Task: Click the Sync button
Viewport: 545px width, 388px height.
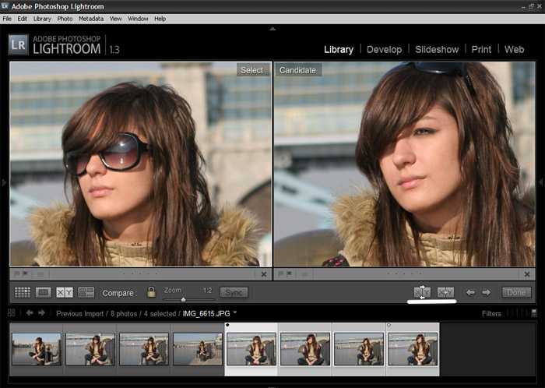Action: point(234,293)
